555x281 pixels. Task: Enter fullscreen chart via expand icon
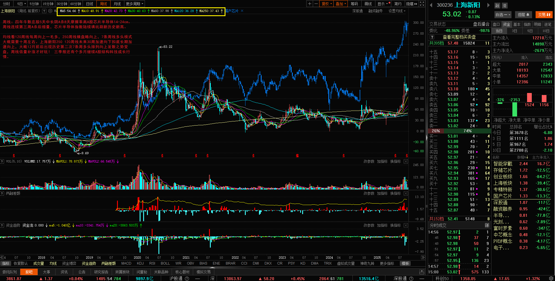(422, 4)
